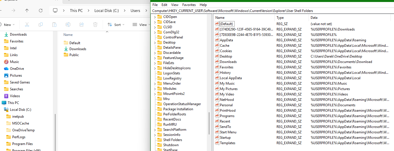
Task: Select the (Default) registry value
Action: 226,24
